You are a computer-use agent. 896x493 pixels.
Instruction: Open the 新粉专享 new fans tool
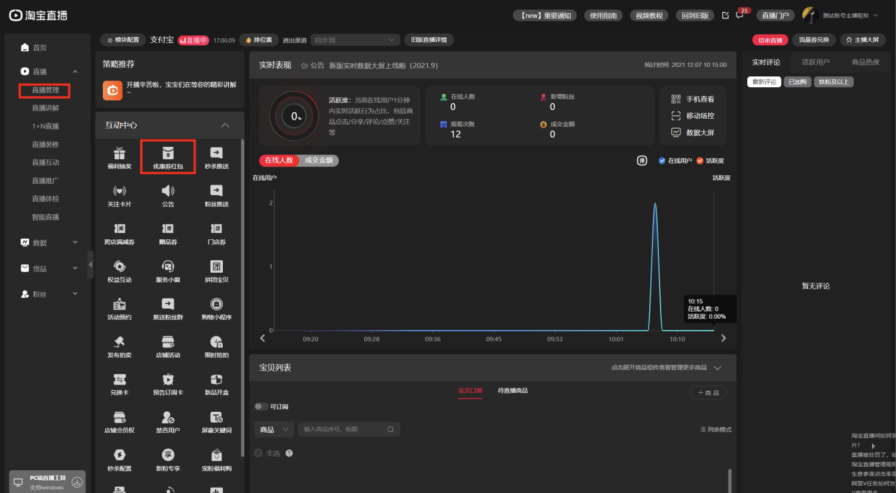tap(168, 460)
